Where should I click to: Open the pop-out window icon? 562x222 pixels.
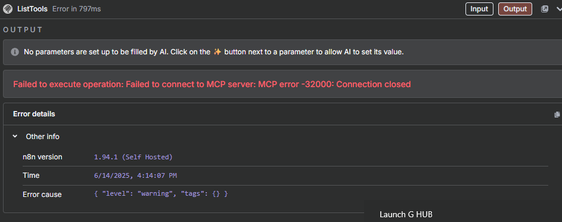pyautogui.click(x=545, y=9)
